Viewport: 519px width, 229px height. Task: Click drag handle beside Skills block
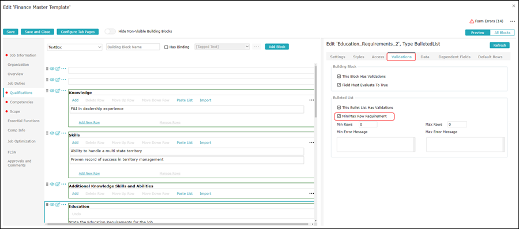point(47,133)
